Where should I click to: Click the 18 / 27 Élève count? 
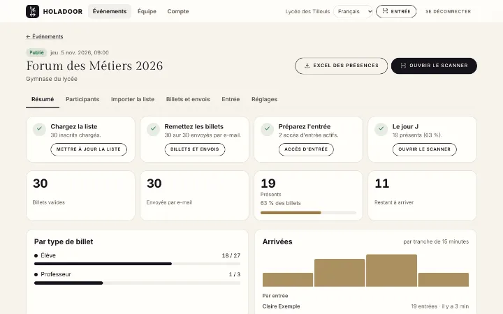point(231,255)
